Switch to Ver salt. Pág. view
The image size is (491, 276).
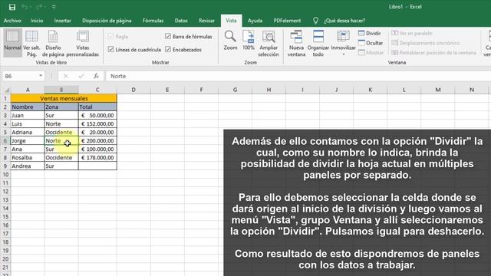click(x=31, y=43)
